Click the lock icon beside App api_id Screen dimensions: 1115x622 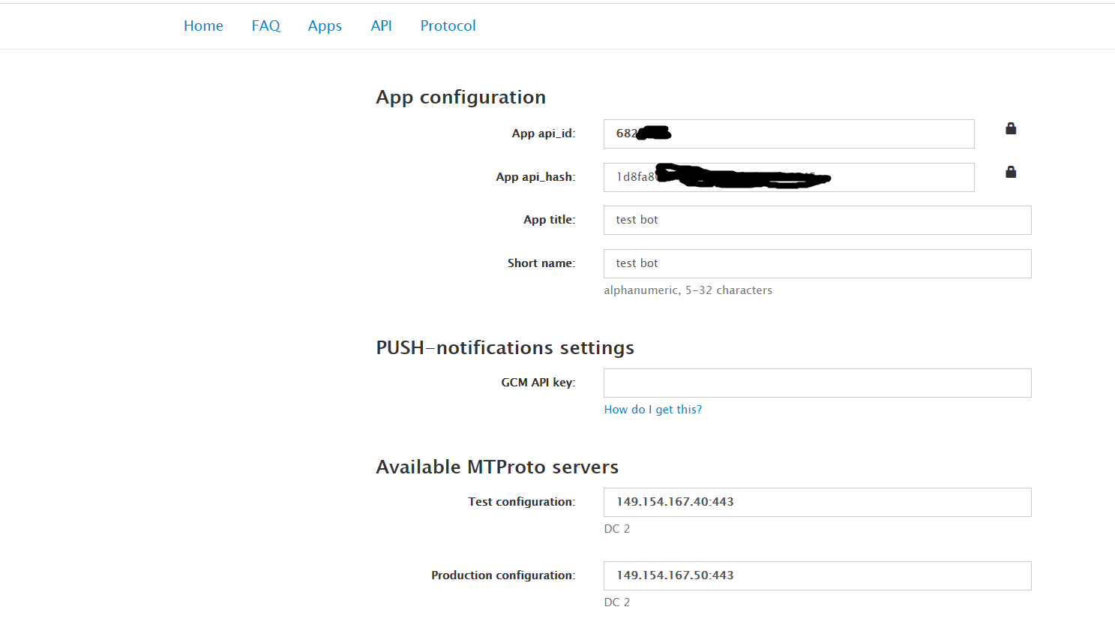point(1011,128)
